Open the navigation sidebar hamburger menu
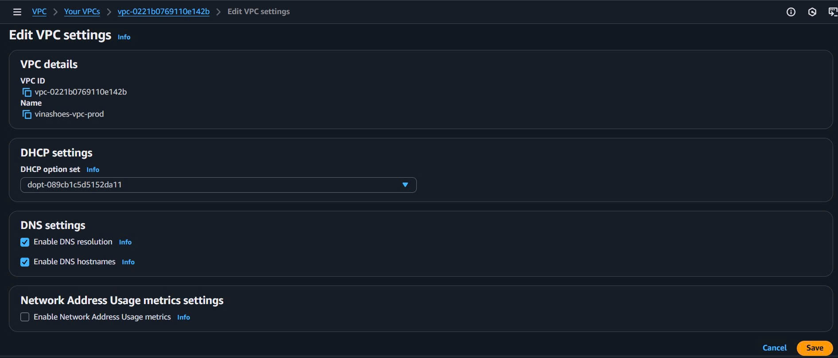Image resolution: width=838 pixels, height=358 pixels. pos(17,12)
